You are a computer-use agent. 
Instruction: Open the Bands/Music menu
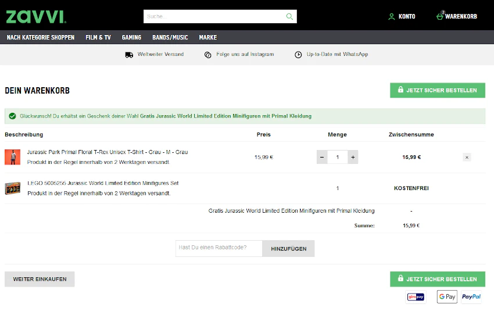(x=170, y=37)
